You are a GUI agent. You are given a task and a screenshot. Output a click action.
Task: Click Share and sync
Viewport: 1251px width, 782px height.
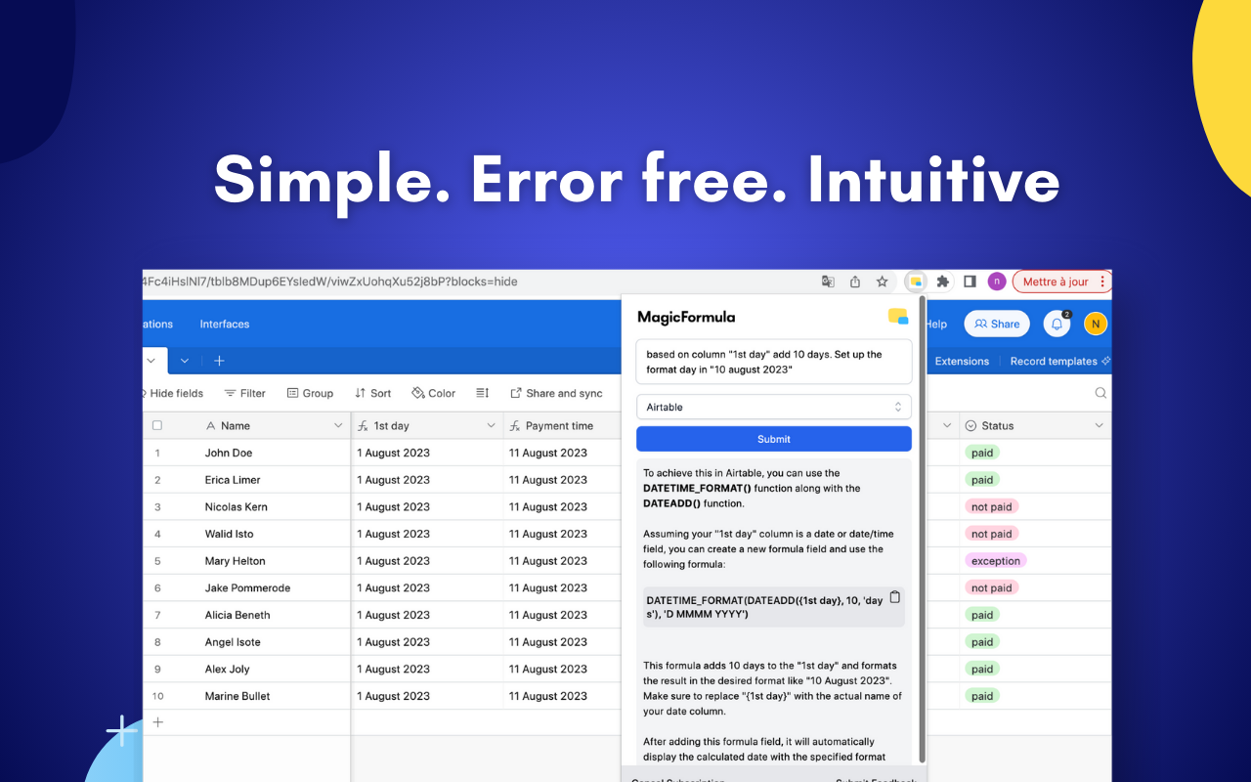(x=556, y=393)
